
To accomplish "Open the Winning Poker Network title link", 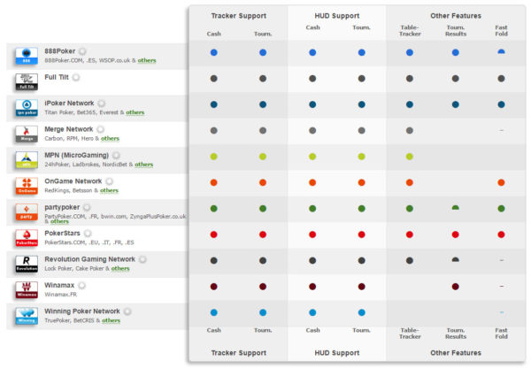I will point(82,311).
